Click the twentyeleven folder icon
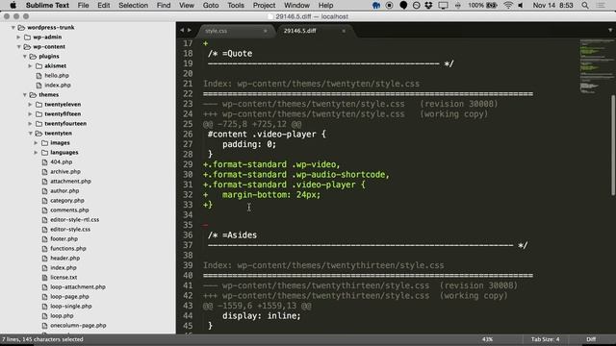The image size is (616, 346). coord(38,105)
